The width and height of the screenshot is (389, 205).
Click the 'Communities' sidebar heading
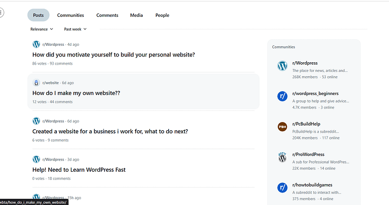(x=283, y=47)
